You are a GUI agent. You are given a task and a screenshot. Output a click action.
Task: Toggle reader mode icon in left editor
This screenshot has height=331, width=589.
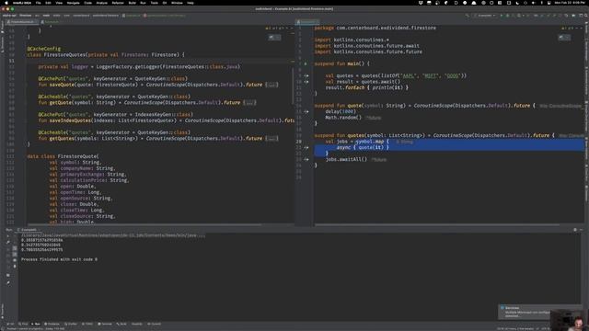point(274,37)
